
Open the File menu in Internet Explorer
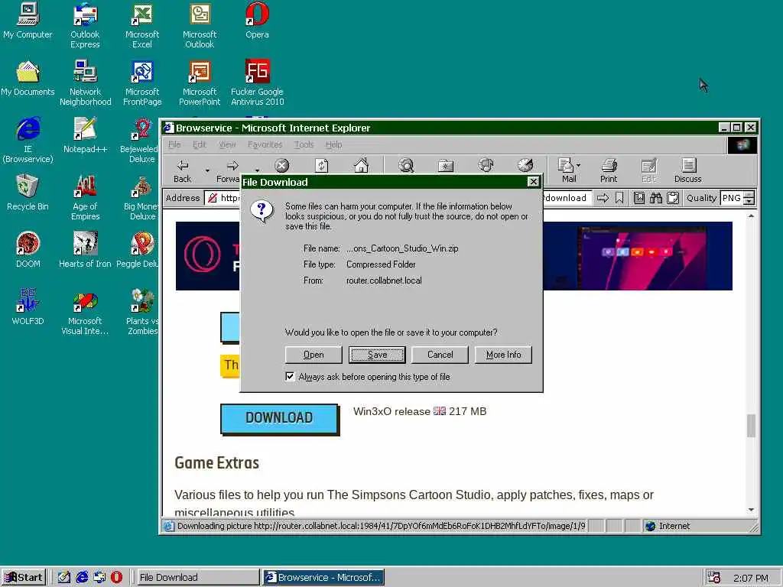tap(174, 144)
